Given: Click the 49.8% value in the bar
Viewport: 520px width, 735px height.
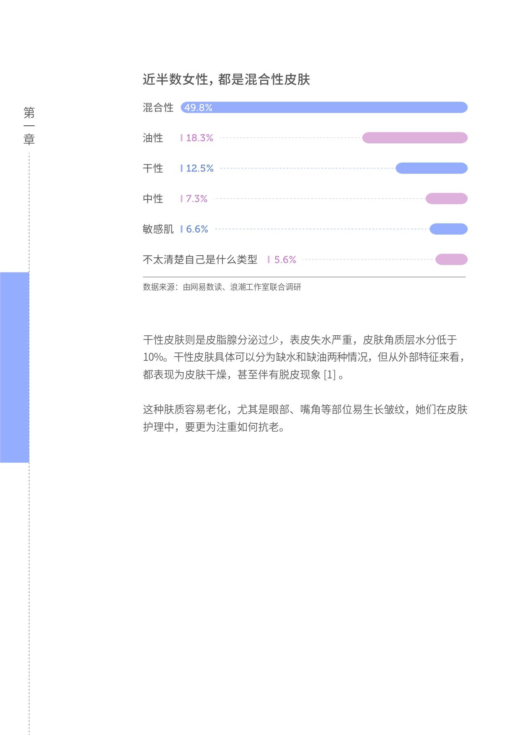Looking at the screenshot, I should pyautogui.click(x=198, y=108).
